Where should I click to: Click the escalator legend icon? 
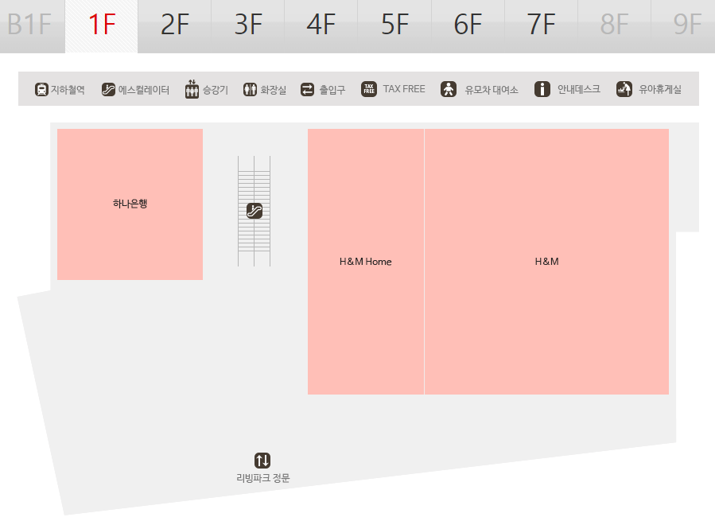point(108,89)
